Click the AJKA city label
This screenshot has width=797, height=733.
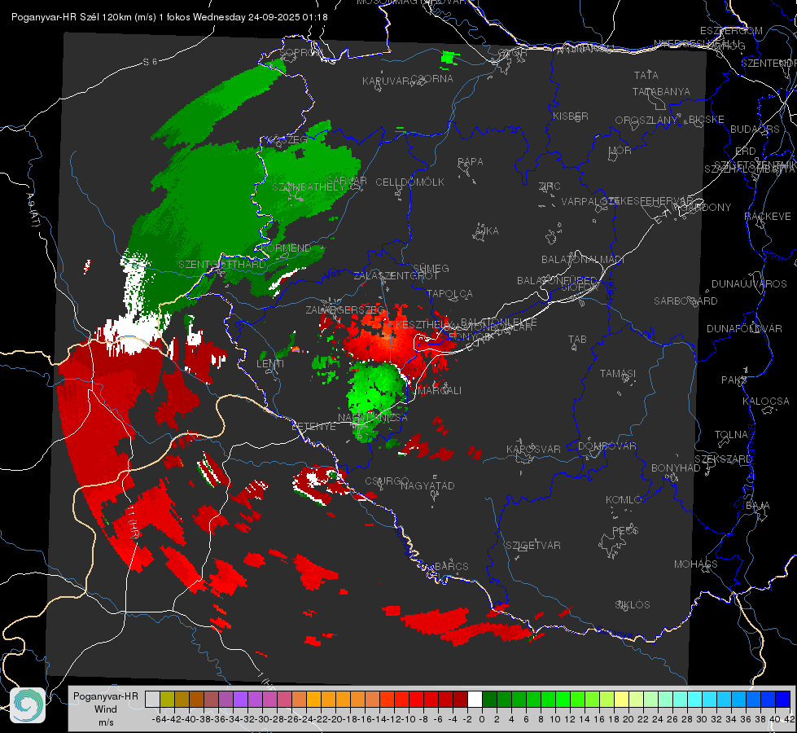pos(486,230)
